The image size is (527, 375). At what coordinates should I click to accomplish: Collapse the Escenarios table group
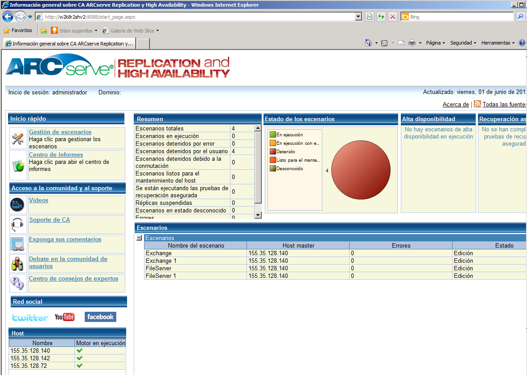[x=139, y=238]
